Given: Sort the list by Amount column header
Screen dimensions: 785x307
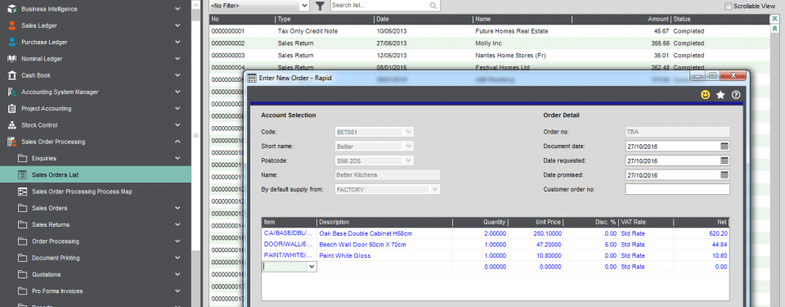Looking at the screenshot, I should point(621,19).
